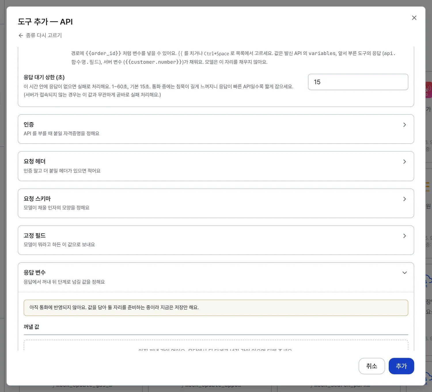Click description API 를 부를 때 붙일 자격증명을 정해요
432x392 pixels.
pyautogui.click(x=62, y=133)
